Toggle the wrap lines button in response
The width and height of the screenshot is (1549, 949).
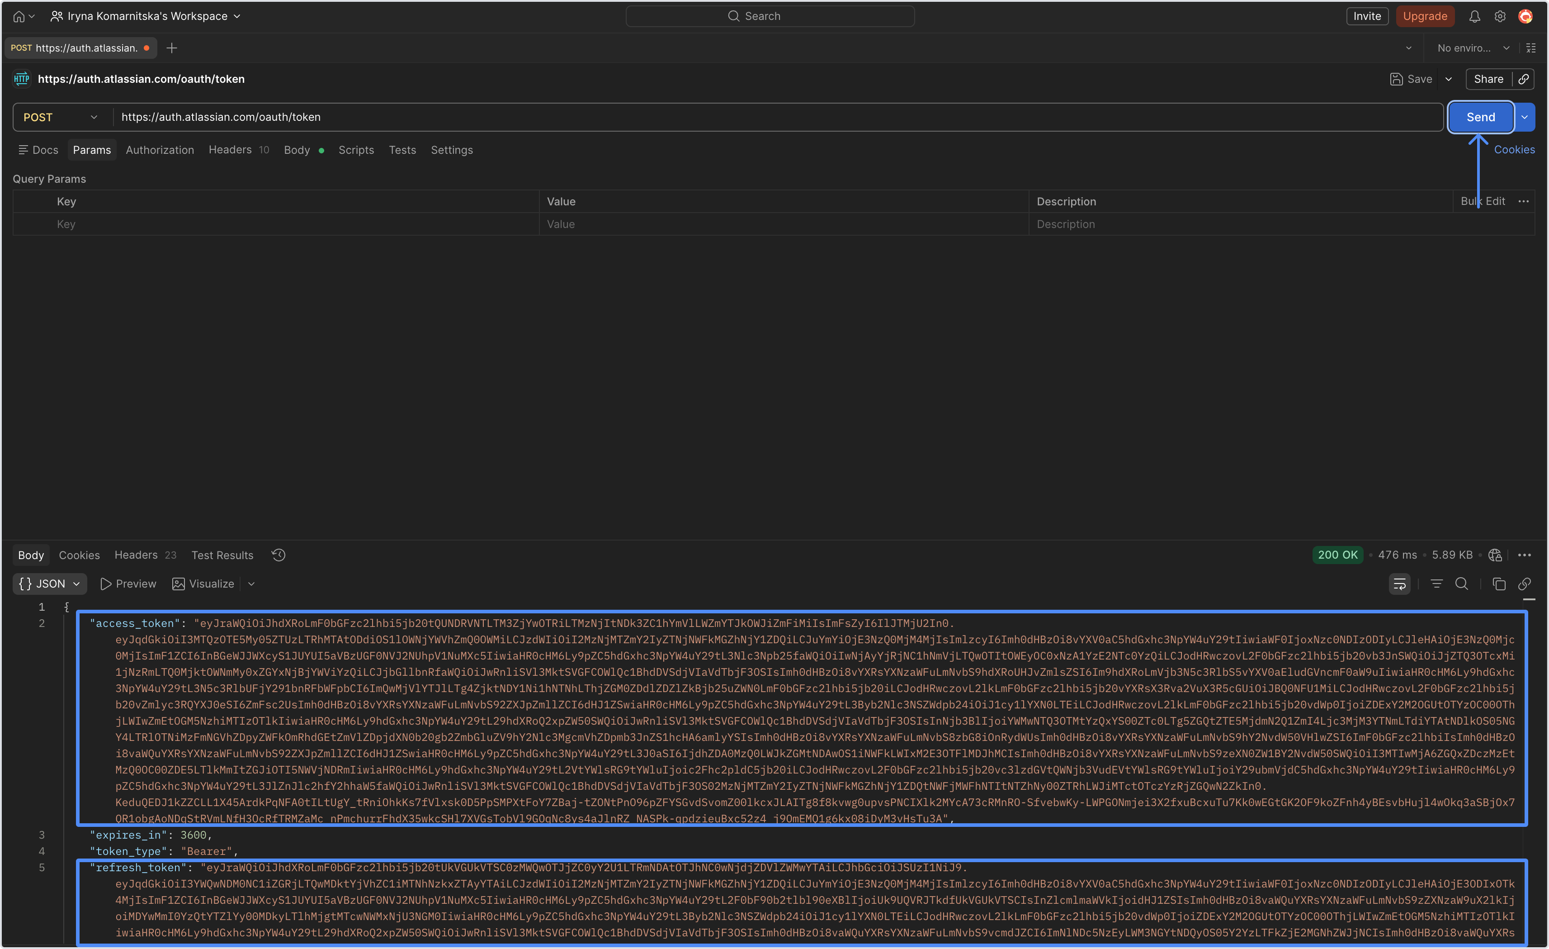[1399, 584]
